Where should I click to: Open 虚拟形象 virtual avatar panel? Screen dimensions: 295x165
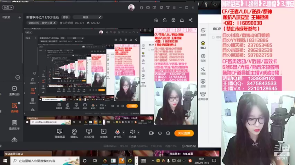[x=203, y=96]
